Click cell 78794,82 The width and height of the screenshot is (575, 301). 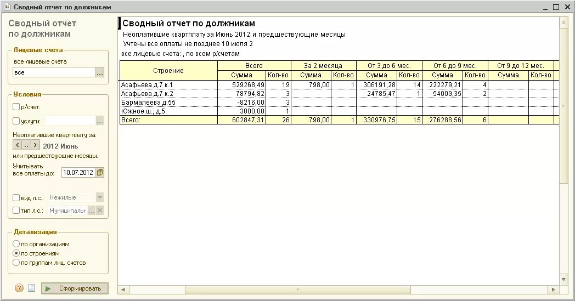[241, 94]
